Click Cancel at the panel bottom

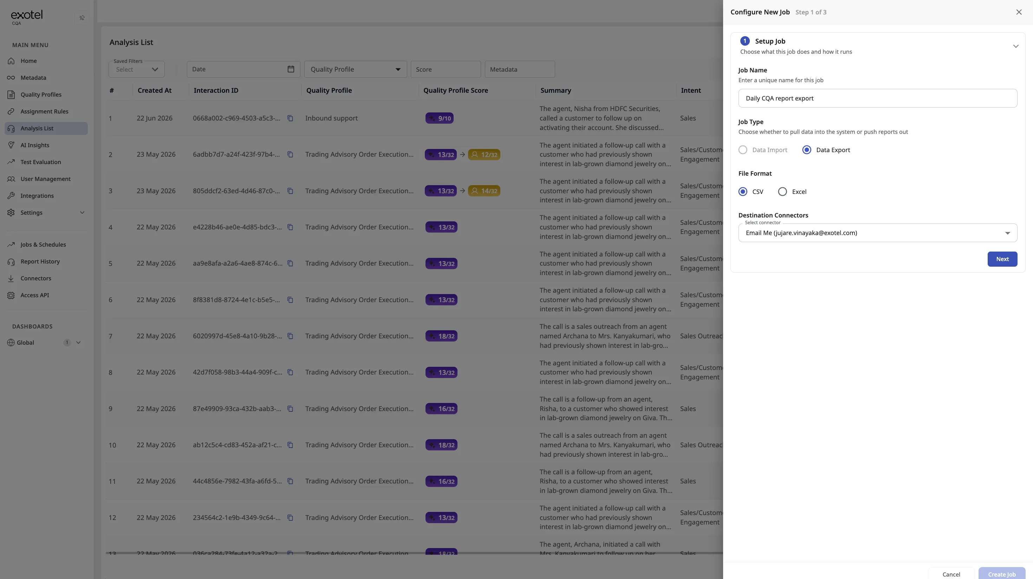[951, 574]
